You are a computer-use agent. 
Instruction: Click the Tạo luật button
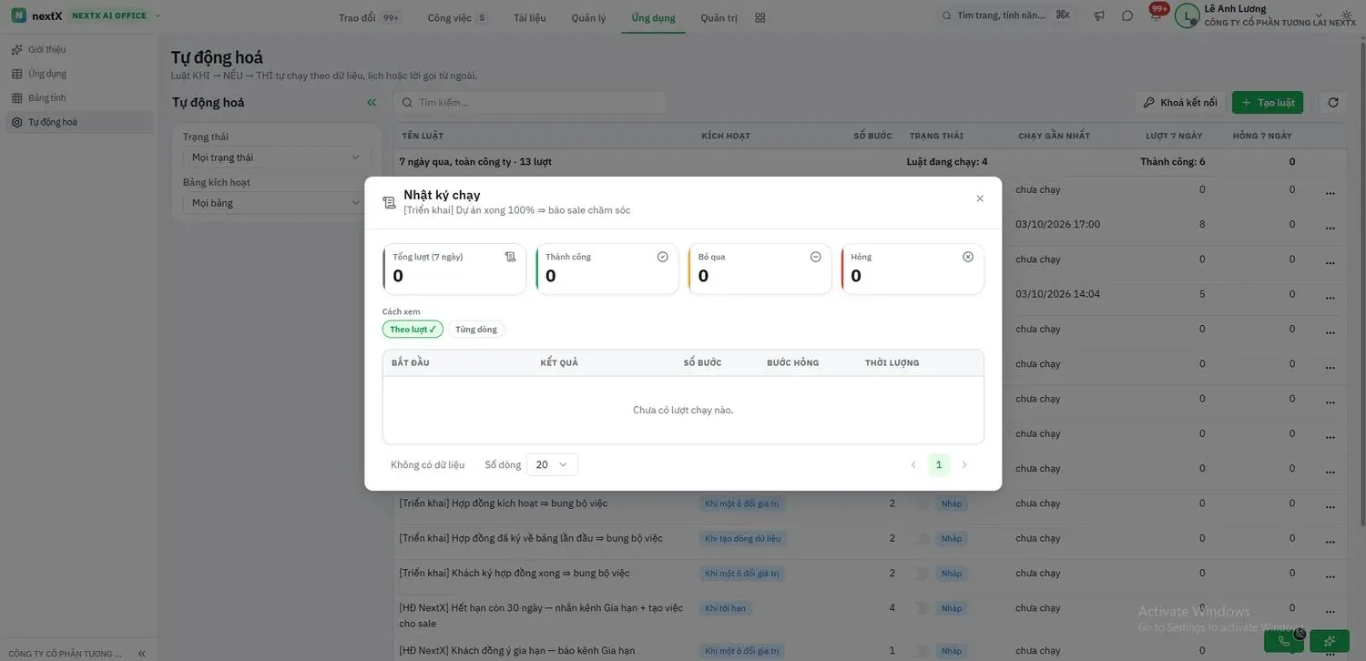coord(1268,103)
